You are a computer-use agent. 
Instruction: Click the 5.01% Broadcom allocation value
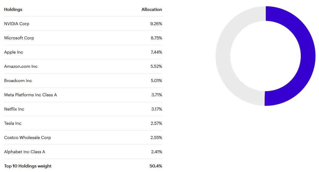(x=156, y=81)
